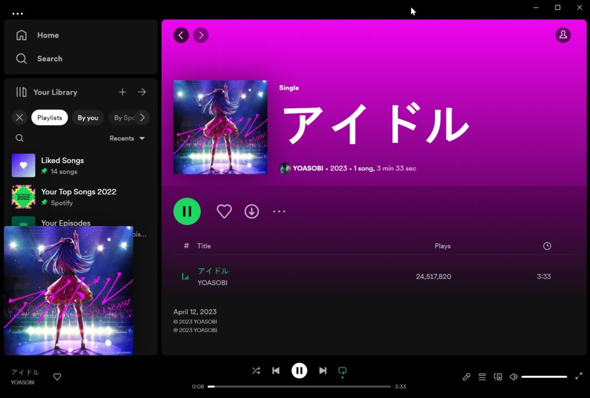The image size is (590, 398).
Task: Skip to the previous track
Action: (276, 370)
